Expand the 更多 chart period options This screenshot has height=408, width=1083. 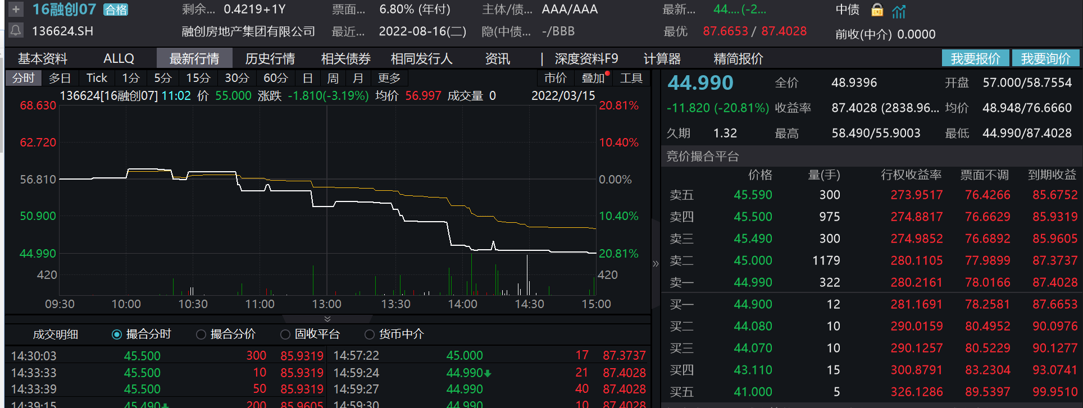(389, 78)
